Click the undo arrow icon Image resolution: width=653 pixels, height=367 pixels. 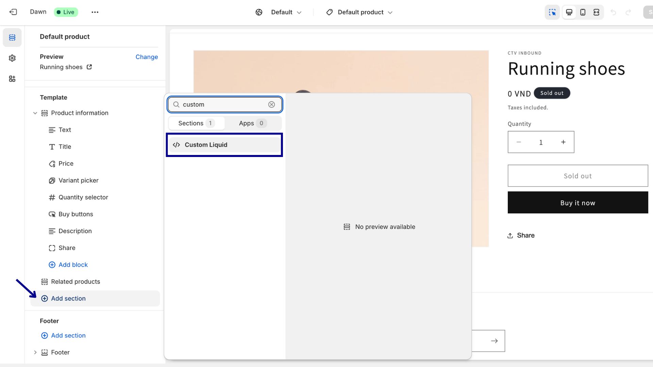click(x=613, y=12)
